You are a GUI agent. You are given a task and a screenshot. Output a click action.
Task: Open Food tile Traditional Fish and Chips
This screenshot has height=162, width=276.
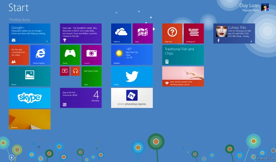[183, 55]
